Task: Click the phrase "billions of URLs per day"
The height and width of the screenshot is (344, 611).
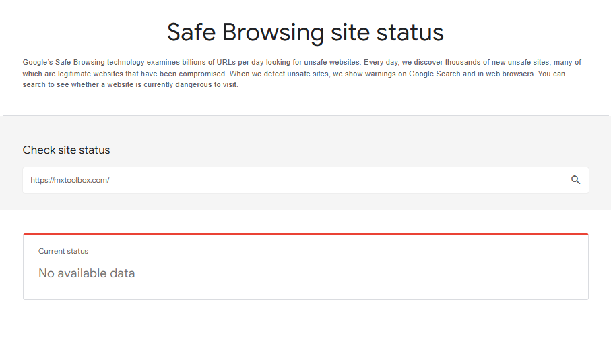Action: pyautogui.click(x=224, y=62)
